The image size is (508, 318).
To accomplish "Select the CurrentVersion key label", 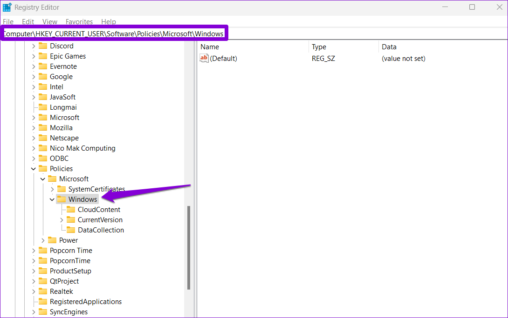I will (100, 220).
